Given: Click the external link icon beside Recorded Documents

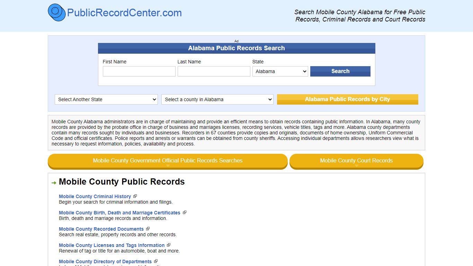Looking at the screenshot, I should [148, 229].
